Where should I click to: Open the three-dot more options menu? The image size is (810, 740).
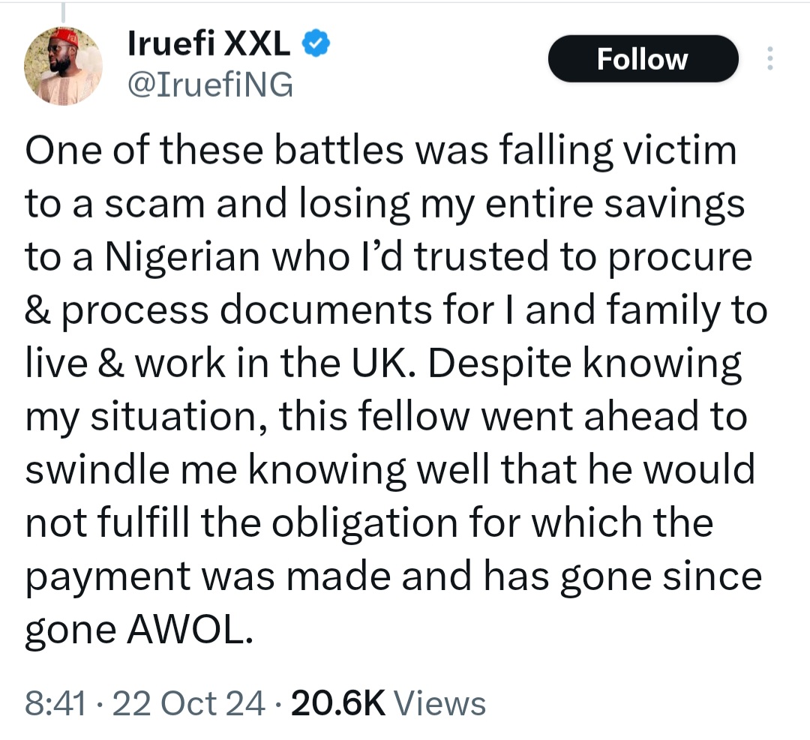(769, 59)
